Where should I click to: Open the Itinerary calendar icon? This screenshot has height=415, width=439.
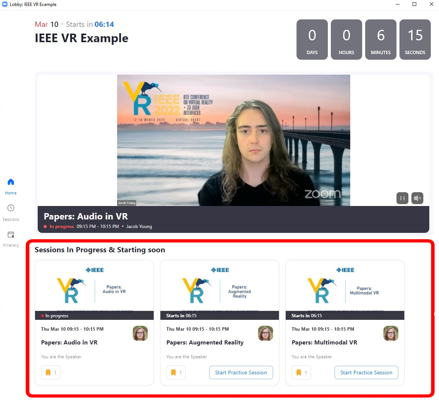tap(11, 234)
